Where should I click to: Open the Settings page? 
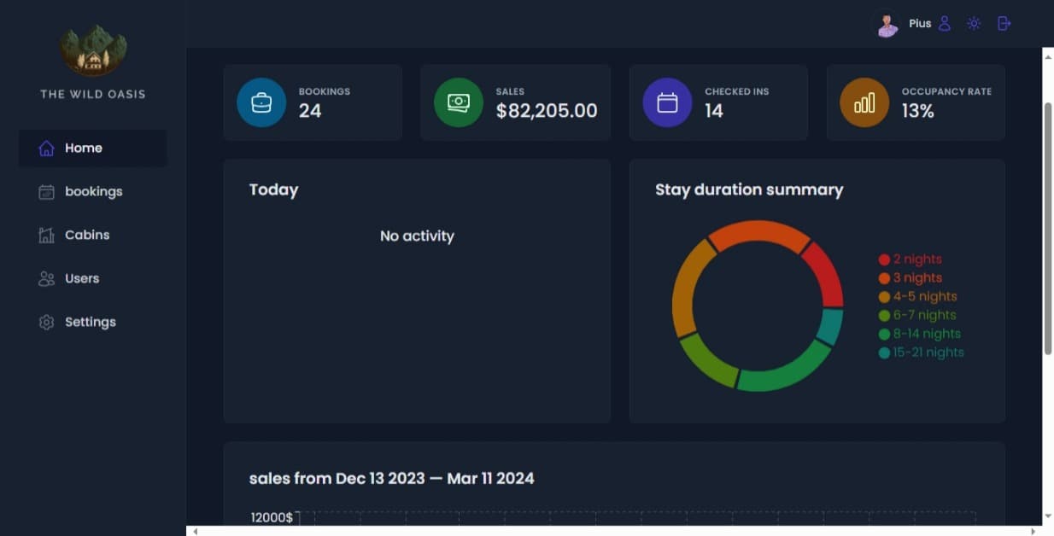pyautogui.click(x=90, y=323)
